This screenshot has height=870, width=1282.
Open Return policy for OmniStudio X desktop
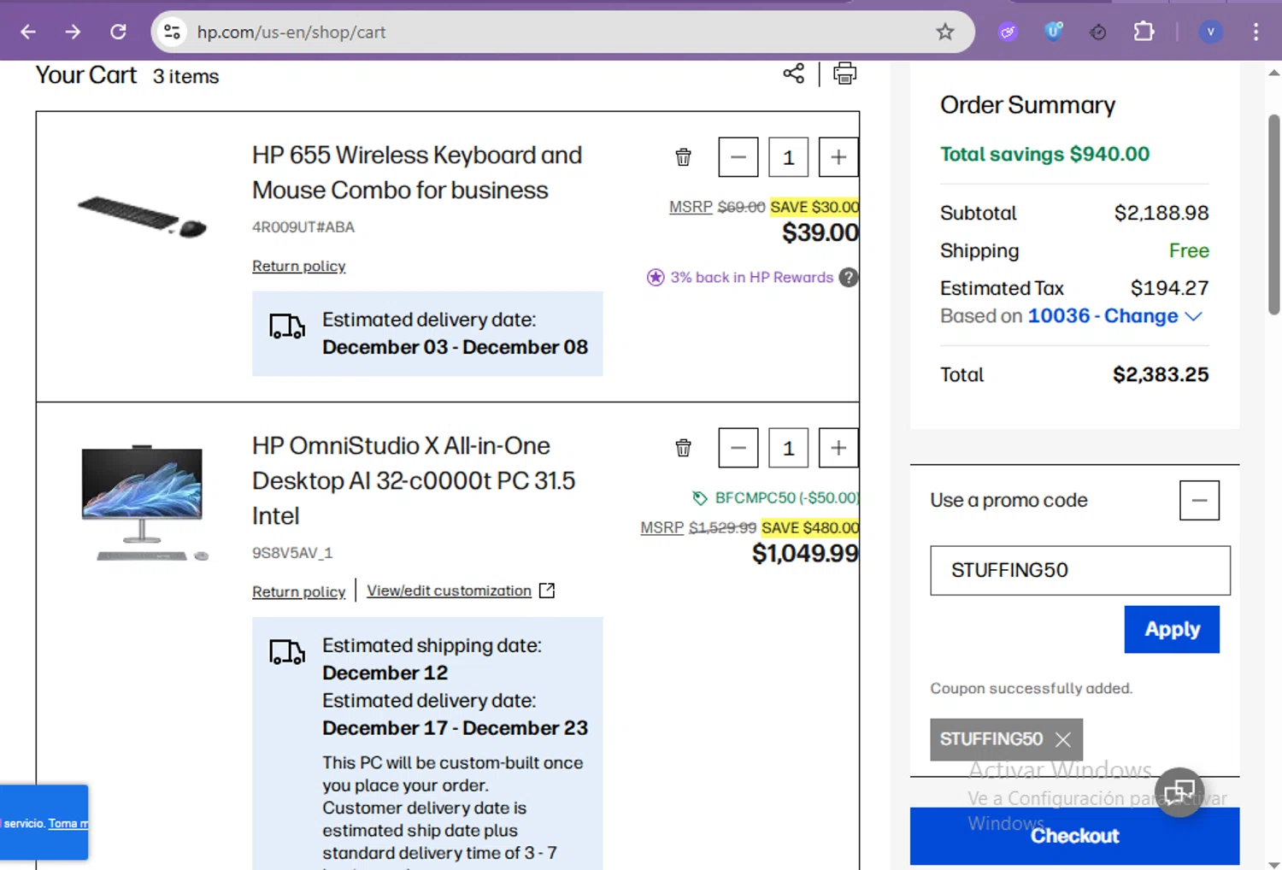pos(298,591)
